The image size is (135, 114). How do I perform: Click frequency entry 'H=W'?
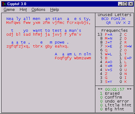tap(128, 46)
